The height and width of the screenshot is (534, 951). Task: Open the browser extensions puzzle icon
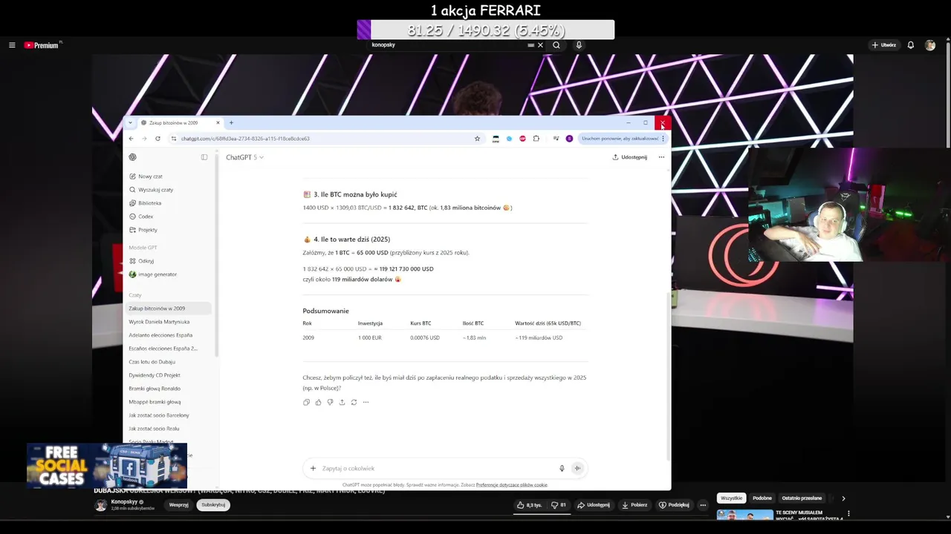[536, 139]
